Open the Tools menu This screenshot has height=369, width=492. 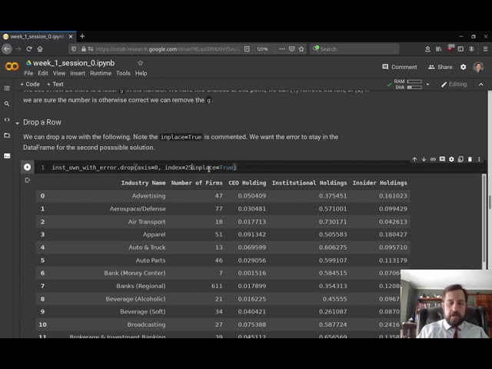point(123,74)
